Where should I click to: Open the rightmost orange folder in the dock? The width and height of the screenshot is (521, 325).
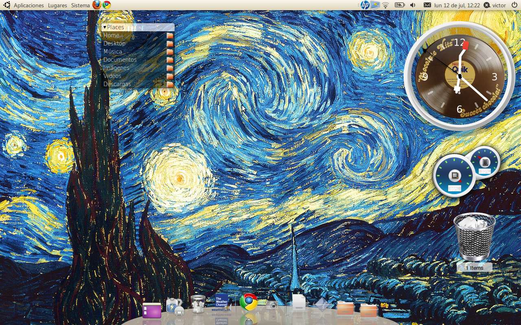[x=369, y=310]
